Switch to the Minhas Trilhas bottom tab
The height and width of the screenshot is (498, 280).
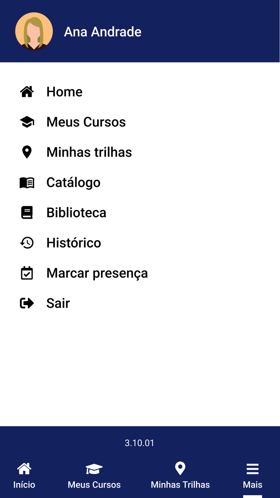(x=180, y=476)
